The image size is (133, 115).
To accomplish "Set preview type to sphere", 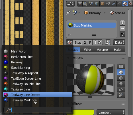I will tap(121, 72).
